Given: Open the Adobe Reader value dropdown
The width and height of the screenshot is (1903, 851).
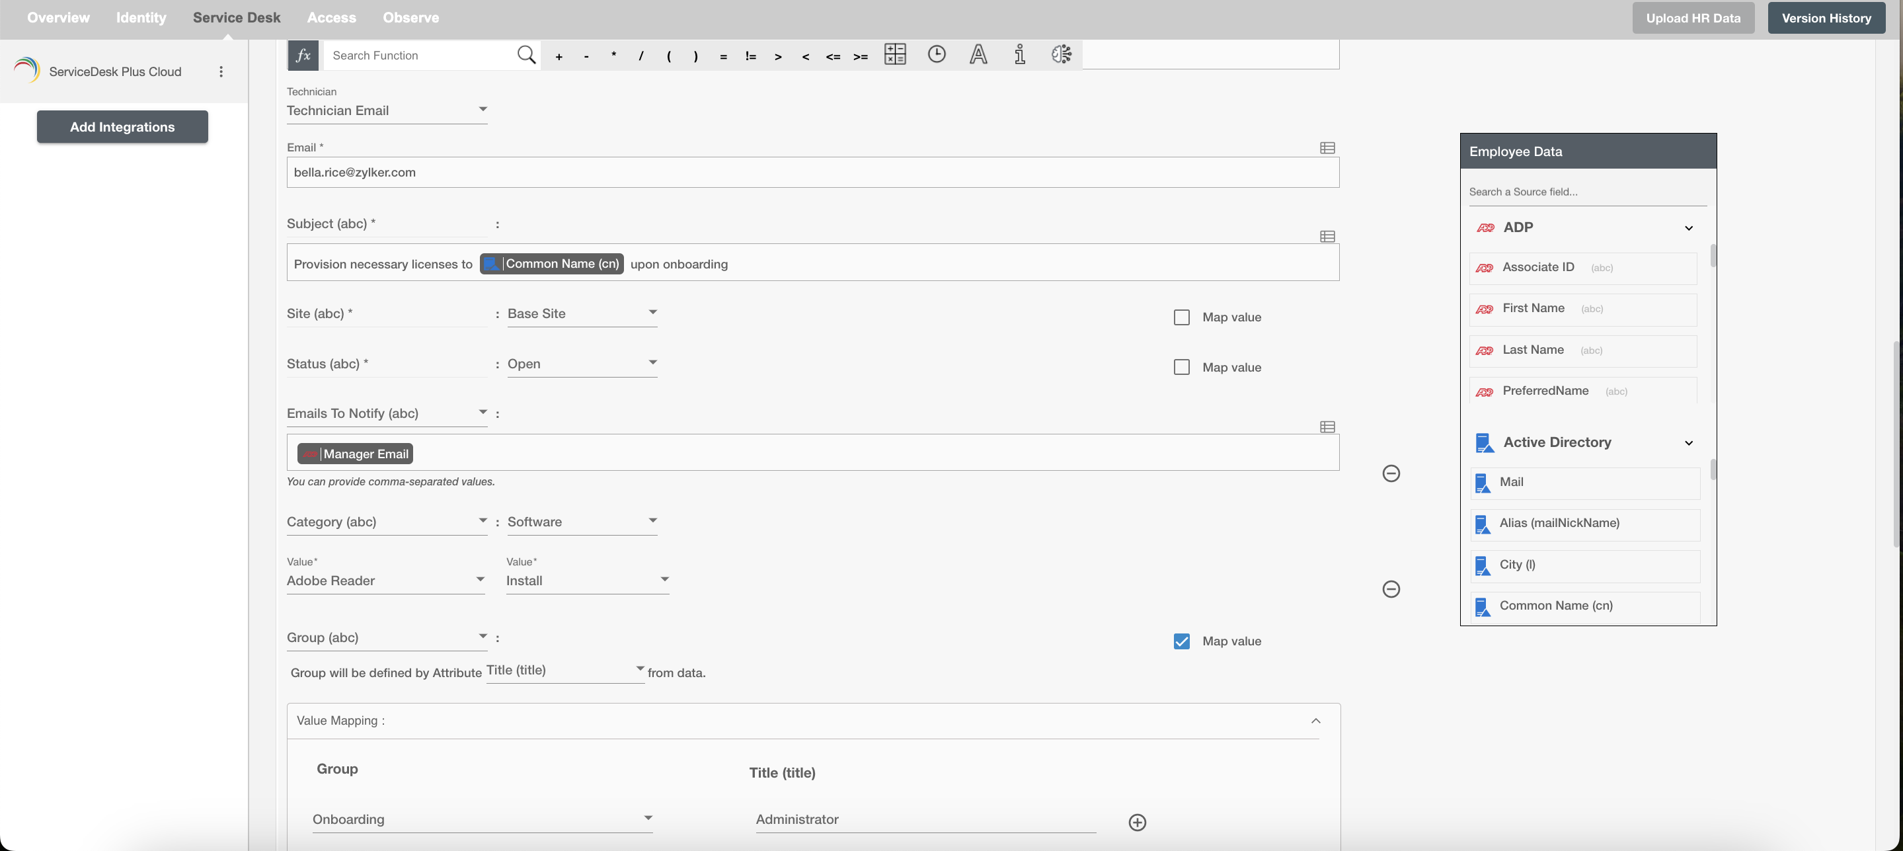Looking at the screenshot, I should 385,581.
